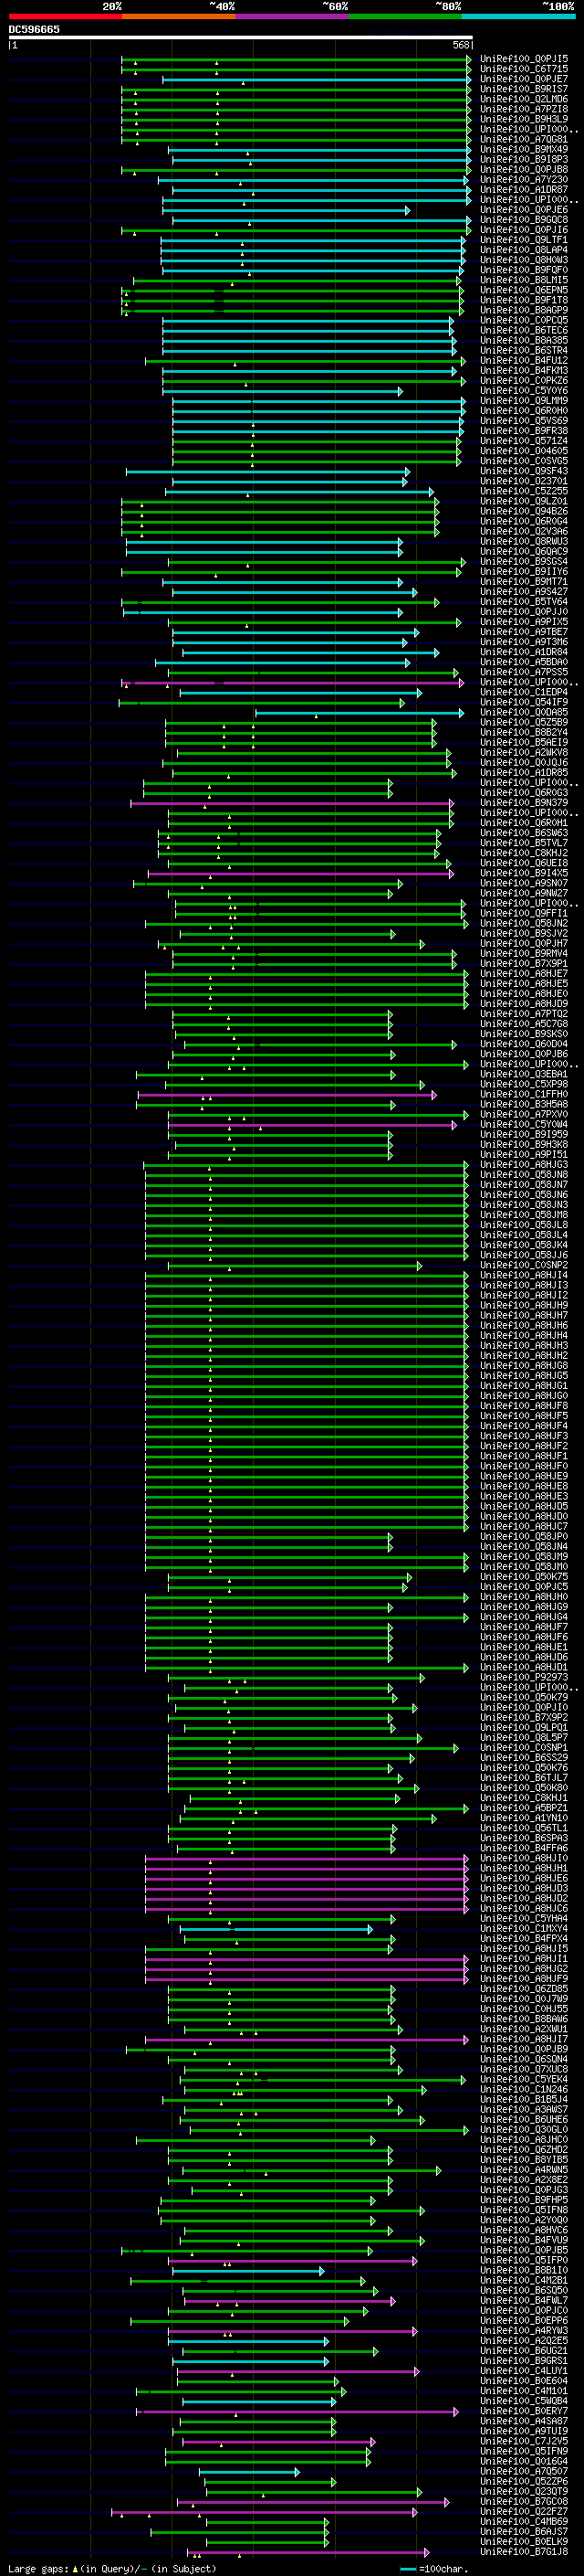
Task: Select the UniRef100_B7GC08 label
Action: pos(524,2502)
